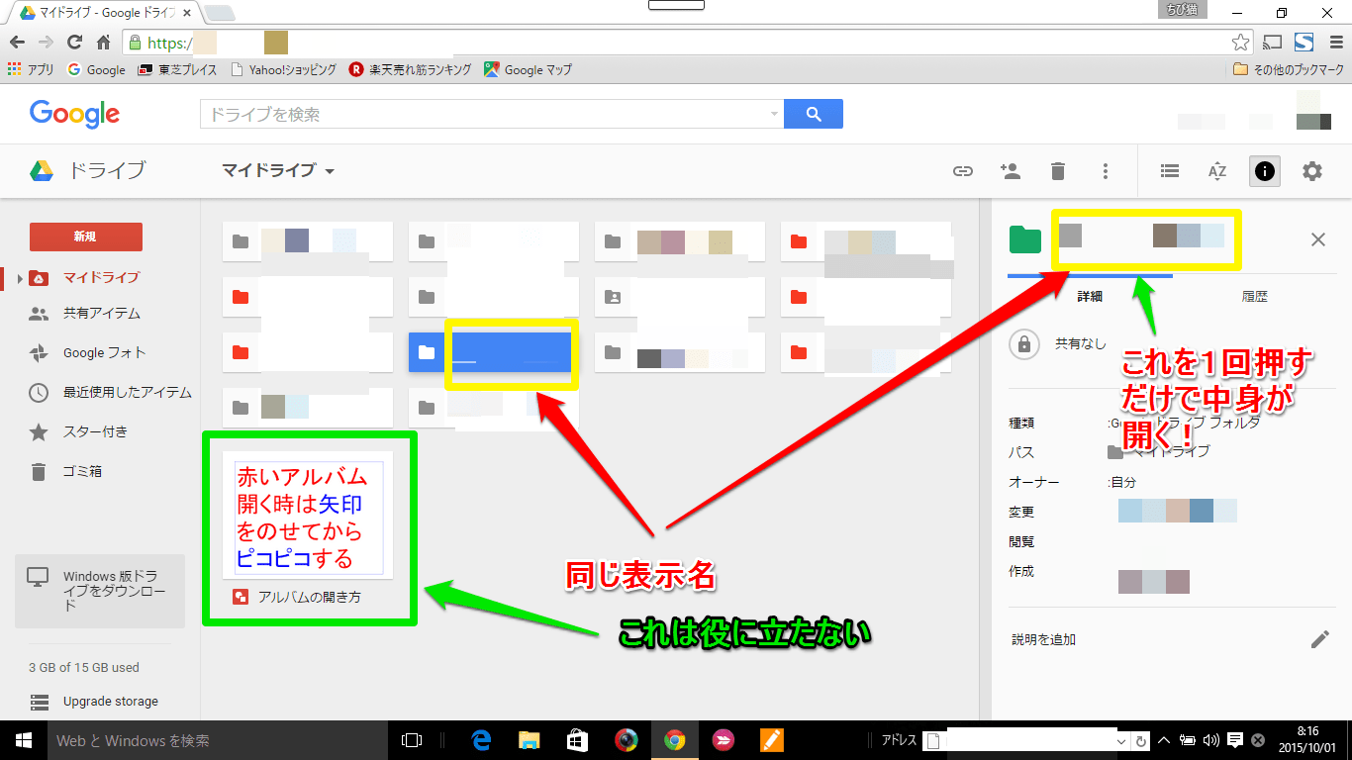Click the blue search button
The image size is (1352, 760).
(813, 114)
